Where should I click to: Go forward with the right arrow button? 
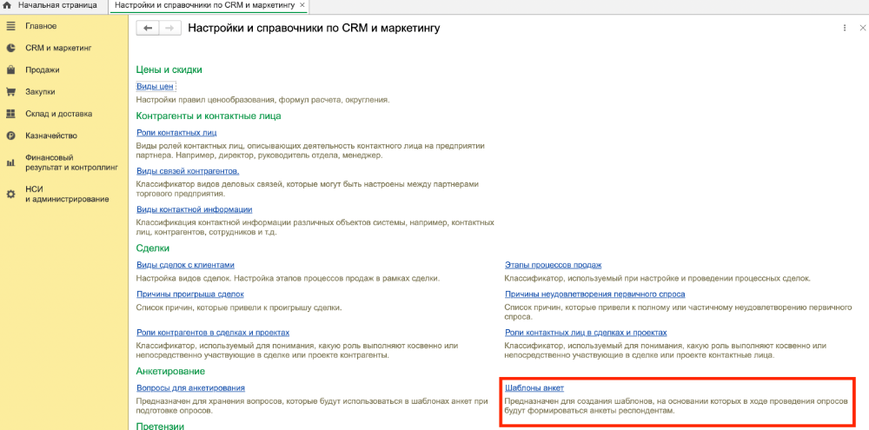(170, 29)
